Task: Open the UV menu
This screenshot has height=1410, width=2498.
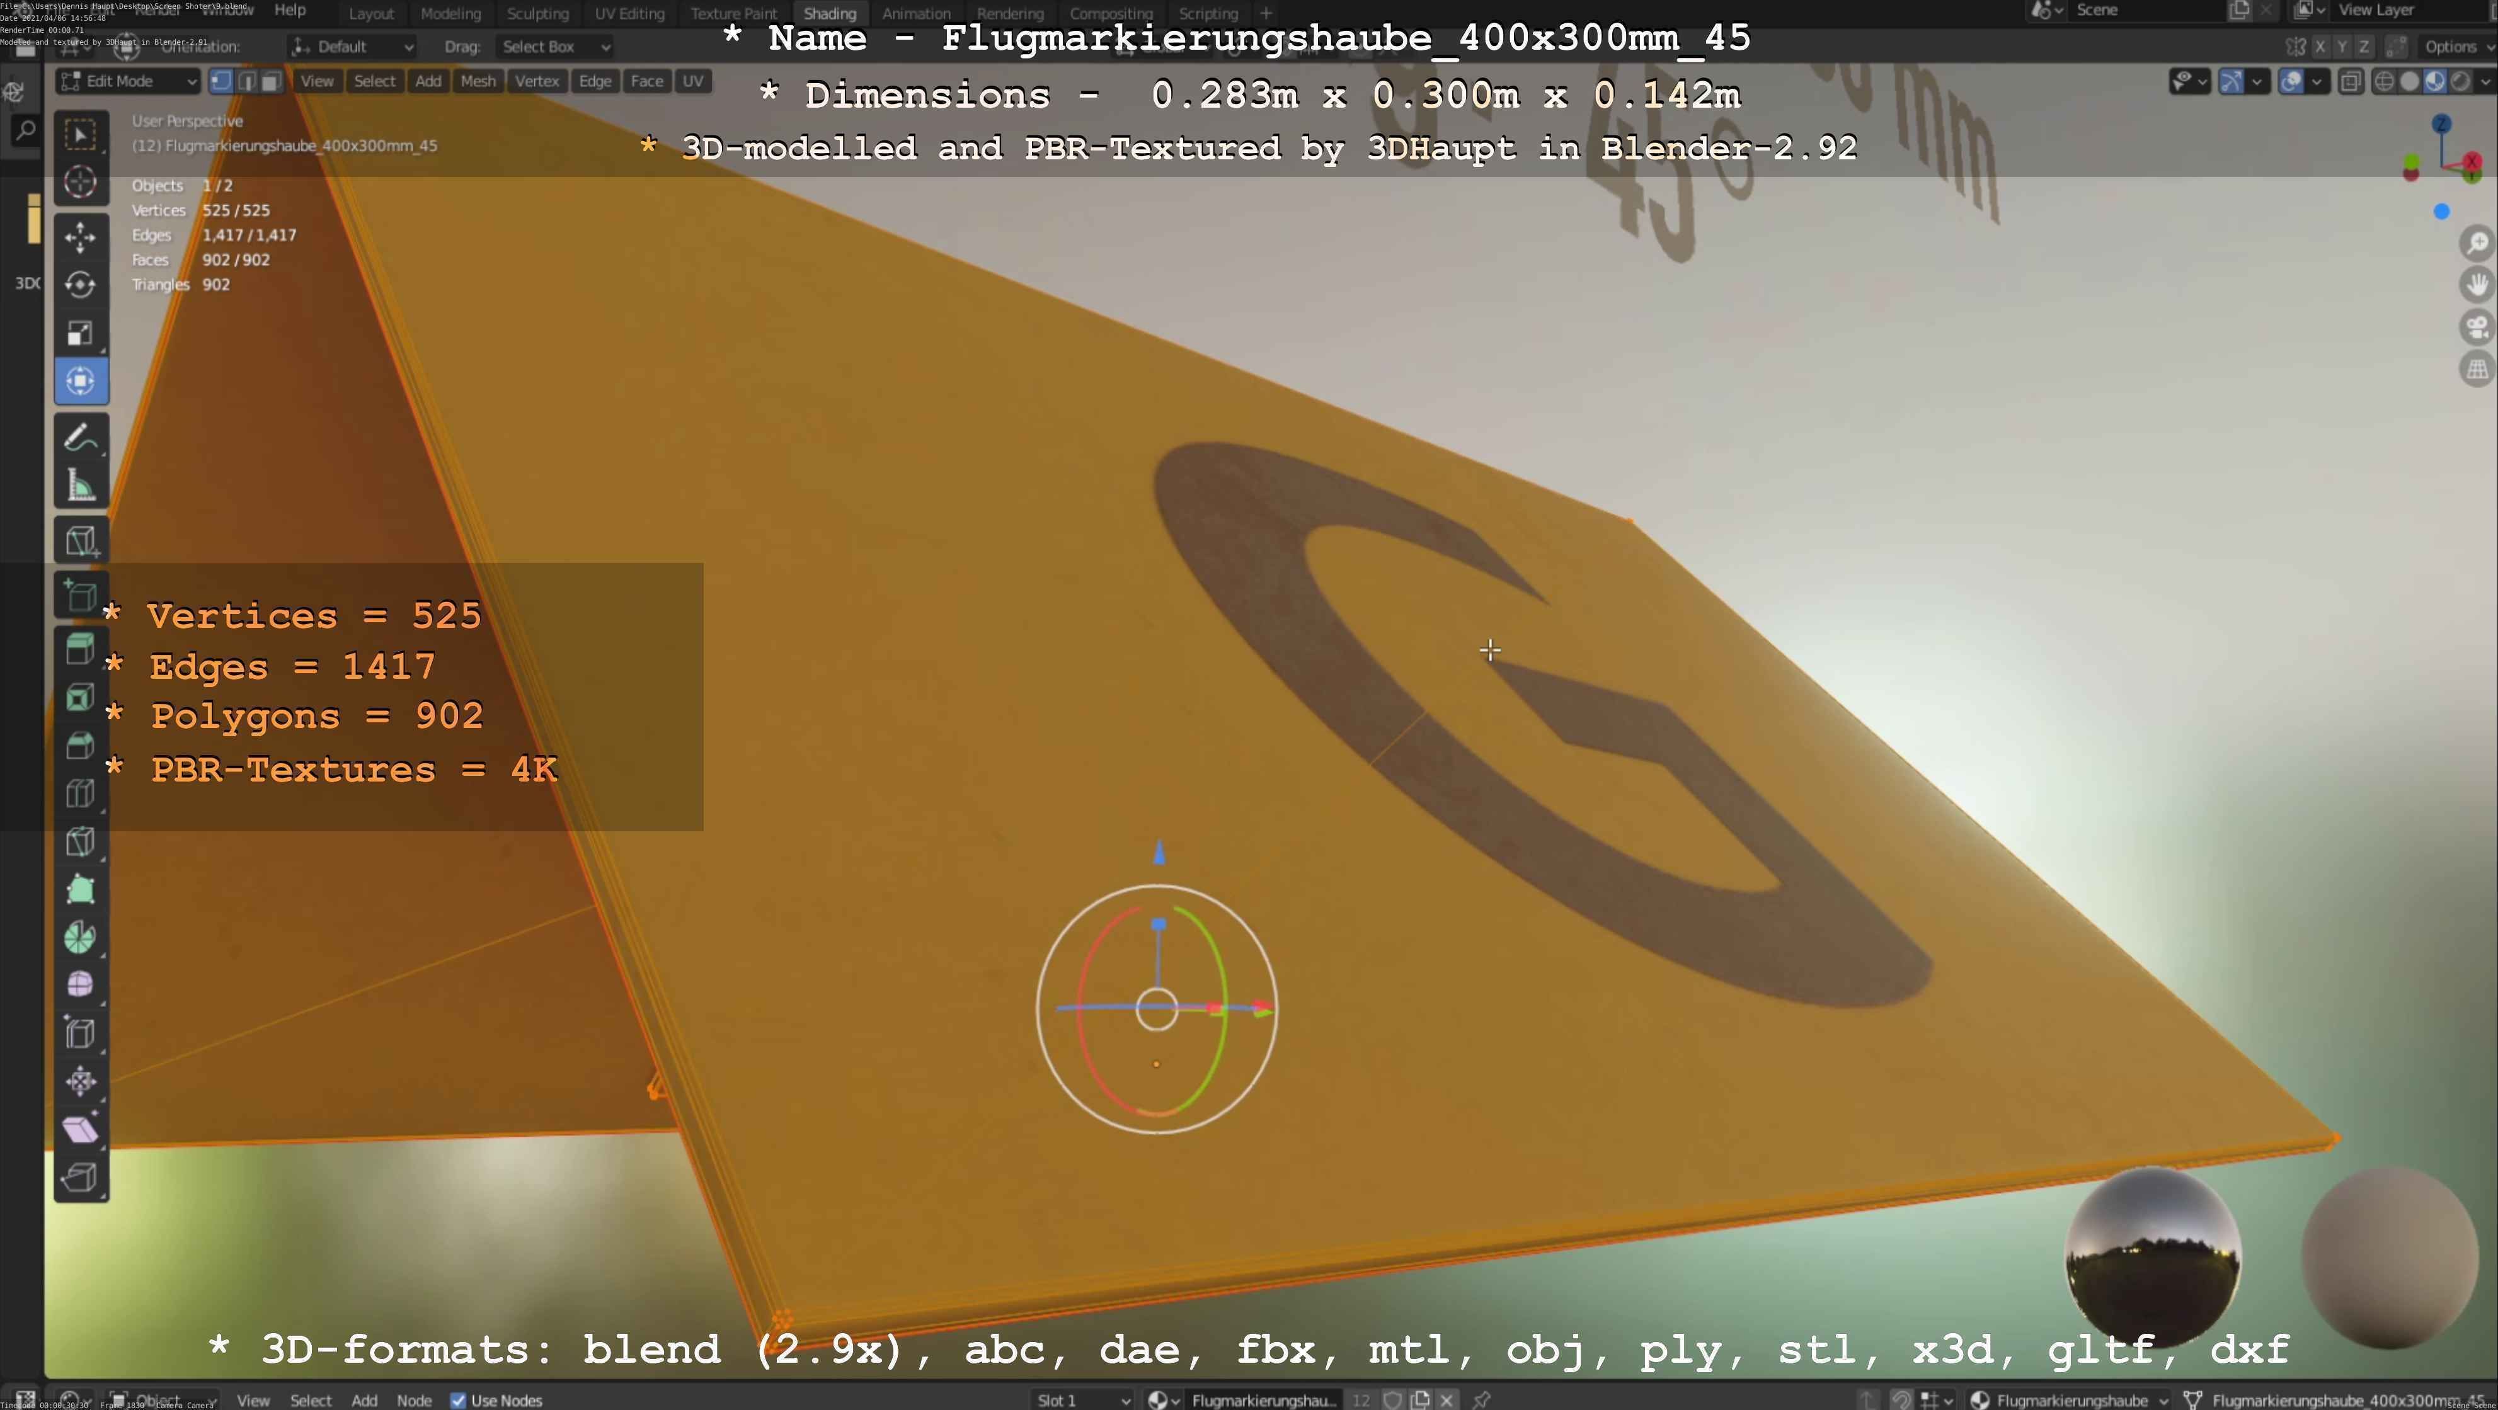Action: tap(692, 81)
